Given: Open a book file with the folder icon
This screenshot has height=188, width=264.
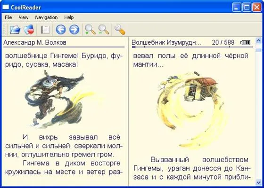Looking at the screenshot, I should click(15, 30).
